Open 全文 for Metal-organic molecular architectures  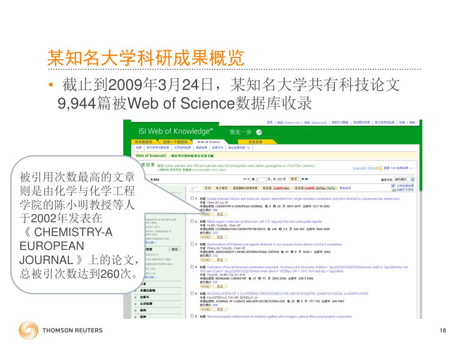[x=220, y=237]
